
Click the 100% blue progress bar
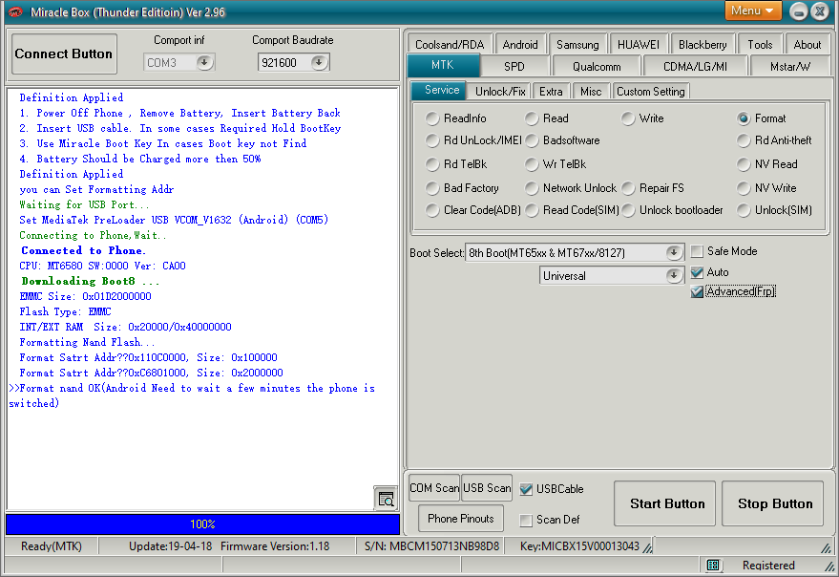202,524
